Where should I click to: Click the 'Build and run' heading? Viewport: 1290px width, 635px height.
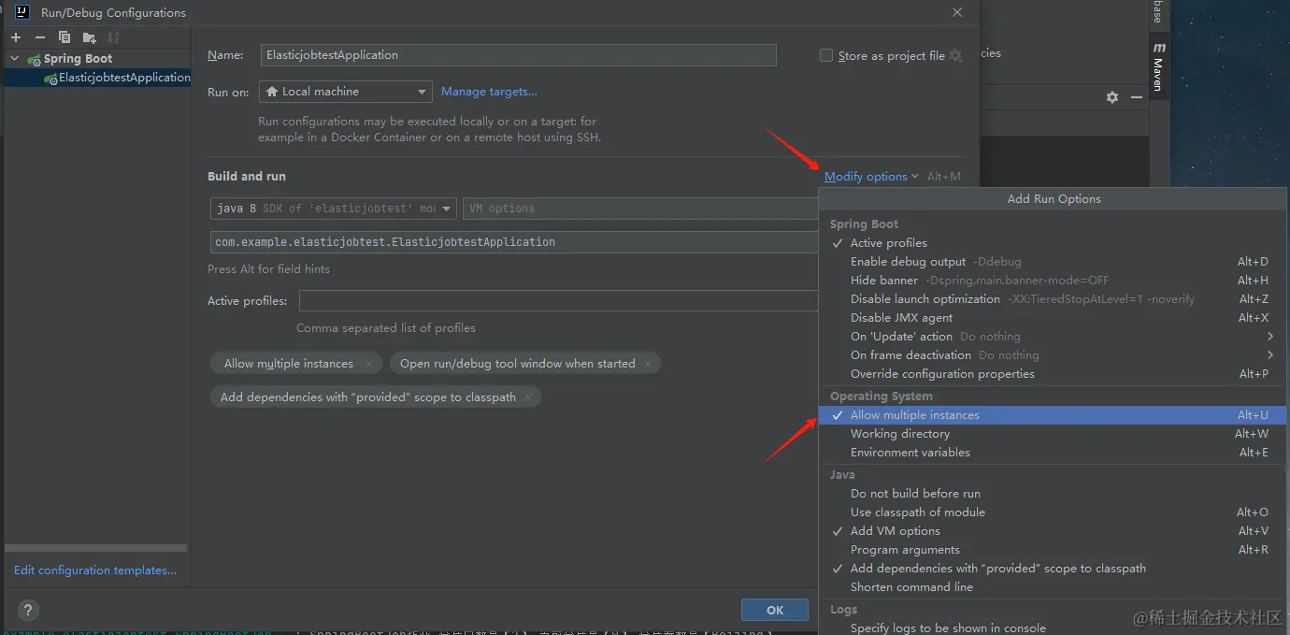tap(247, 177)
